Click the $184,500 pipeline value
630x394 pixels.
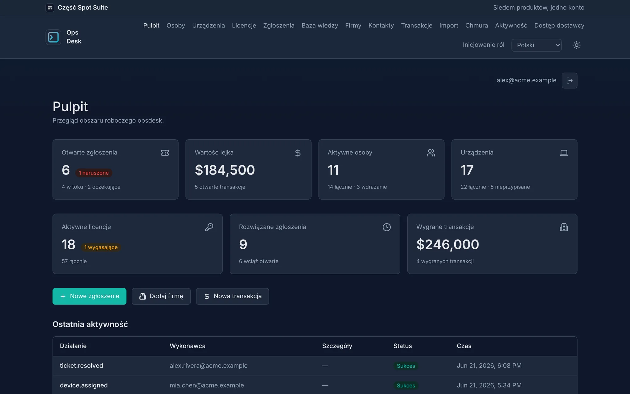(x=225, y=170)
